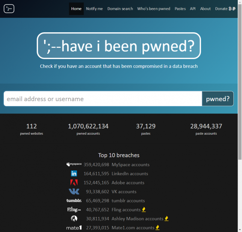The height and width of the screenshot is (232, 242).
Task: Open the Home tab
Action: coord(76,9)
